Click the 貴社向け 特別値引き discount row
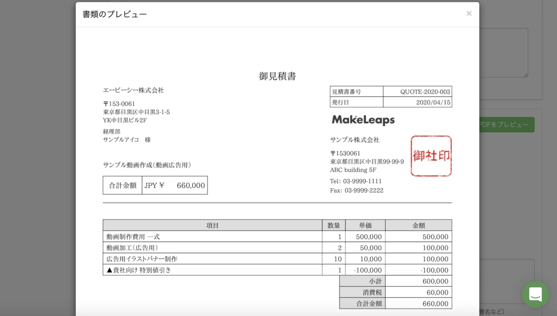The image size is (557, 316). tap(139, 270)
